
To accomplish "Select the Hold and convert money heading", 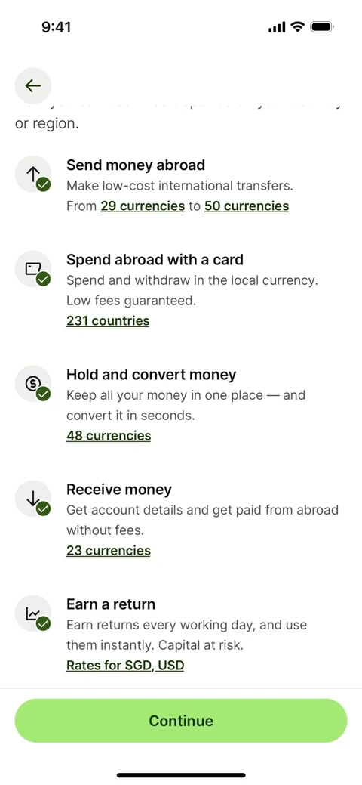I will coord(152,374).
